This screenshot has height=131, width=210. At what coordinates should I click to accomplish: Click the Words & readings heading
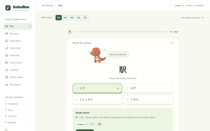click(x=82, y=43)
